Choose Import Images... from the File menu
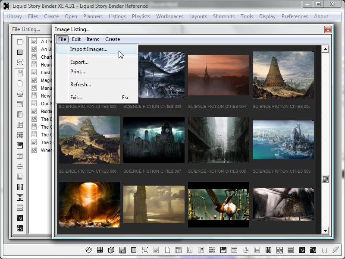345x259 pixels. (x=89, y=49)
